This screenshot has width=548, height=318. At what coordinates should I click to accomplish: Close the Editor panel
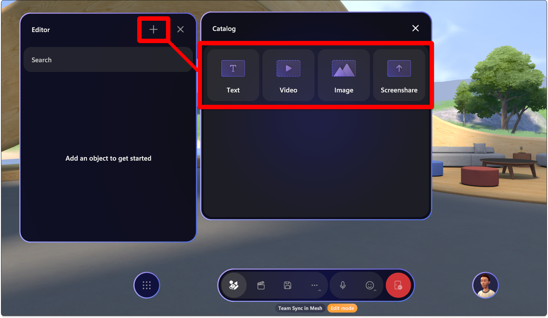click(x=180, y=29)
